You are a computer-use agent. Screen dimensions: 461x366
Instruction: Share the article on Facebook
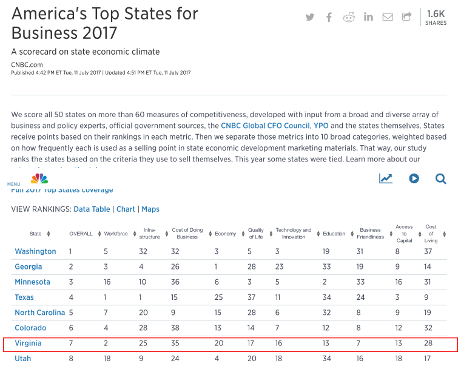coord(329,17)
